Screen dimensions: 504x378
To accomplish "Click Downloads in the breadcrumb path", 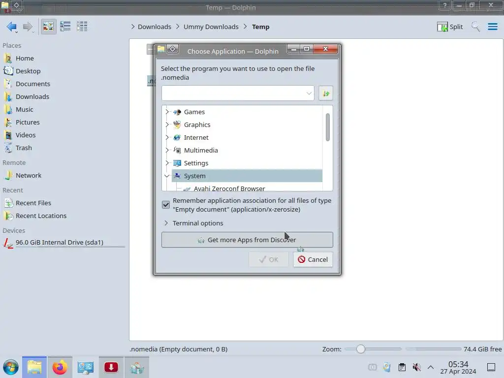I will click(154, 27).
